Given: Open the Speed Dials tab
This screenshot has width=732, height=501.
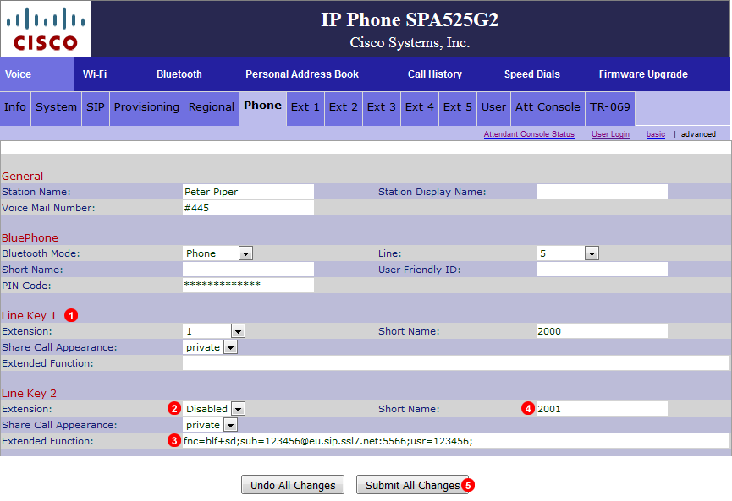Looking at the screenshot, I should pos(531,74).
